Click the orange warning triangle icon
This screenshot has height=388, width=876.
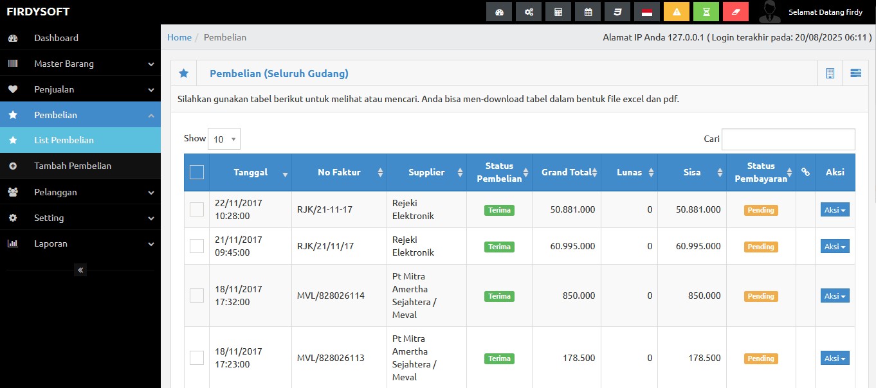click(x=677, y=12)
